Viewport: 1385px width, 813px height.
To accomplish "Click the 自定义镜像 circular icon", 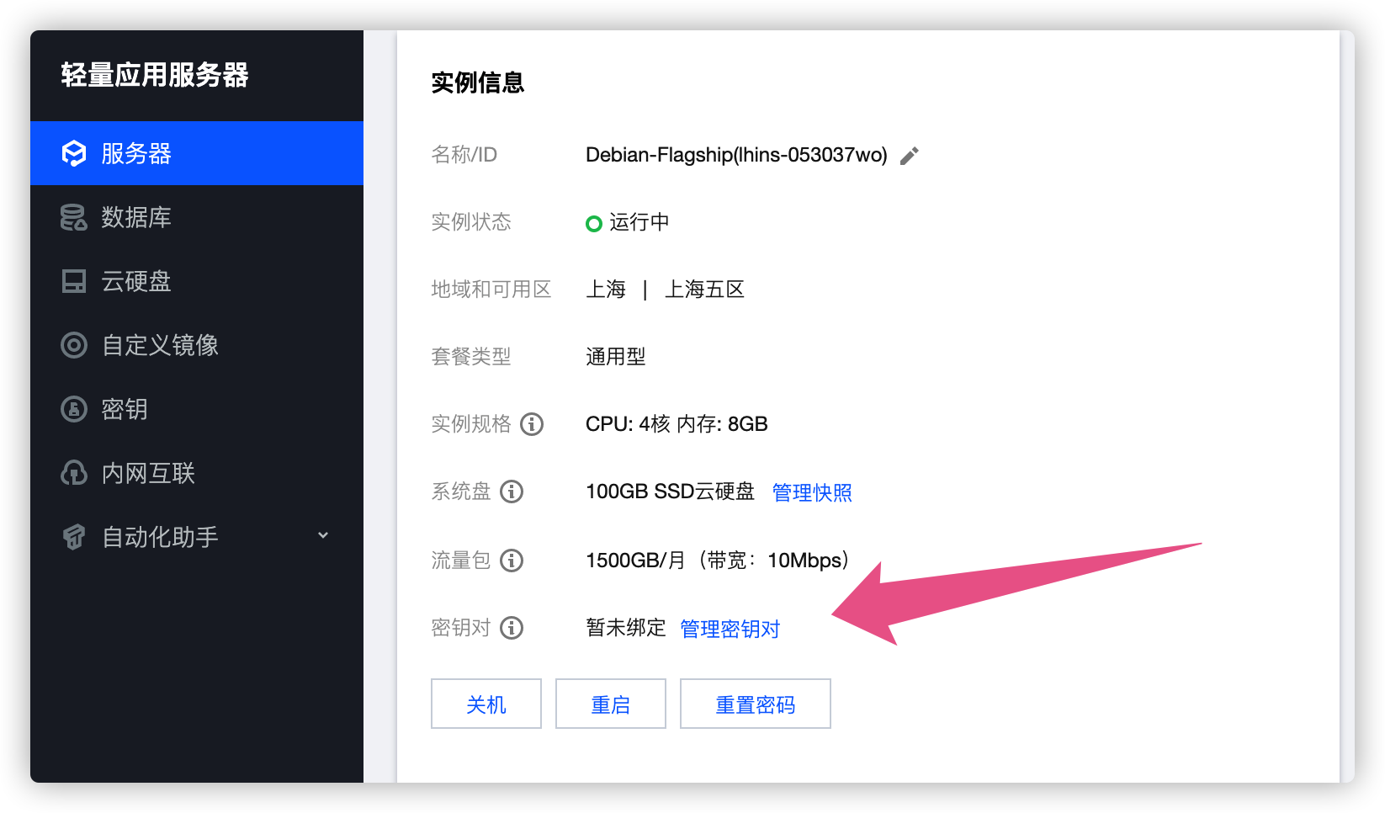I will click(74, 345).
